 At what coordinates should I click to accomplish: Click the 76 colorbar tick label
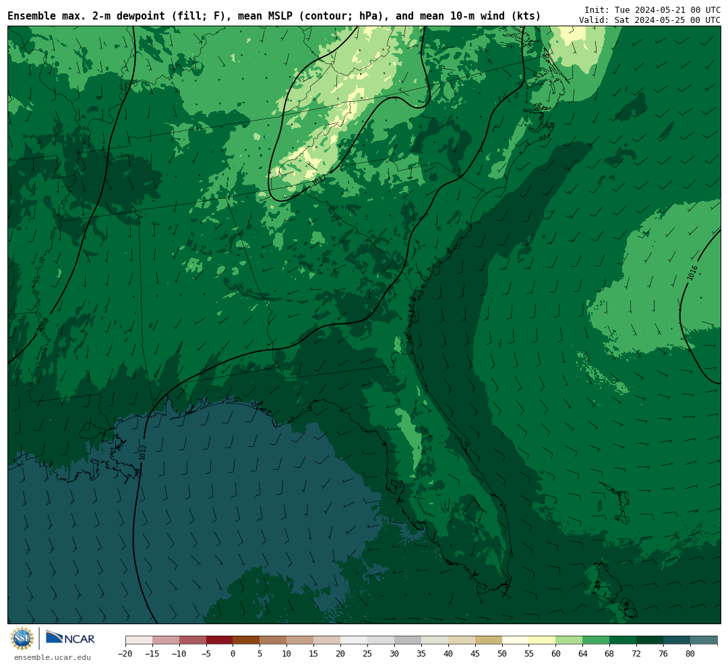click(x=664, y=653)
